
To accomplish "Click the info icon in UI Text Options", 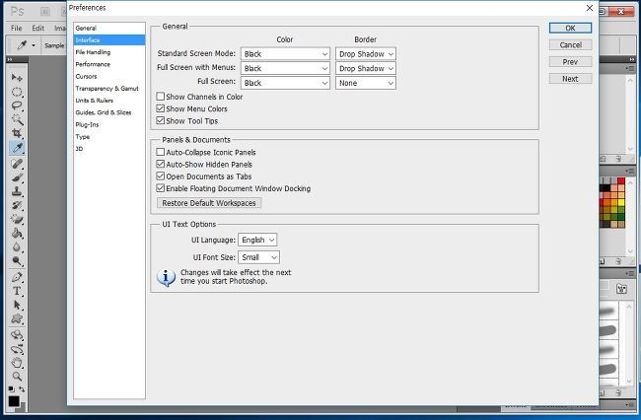I will click(166, 278).
